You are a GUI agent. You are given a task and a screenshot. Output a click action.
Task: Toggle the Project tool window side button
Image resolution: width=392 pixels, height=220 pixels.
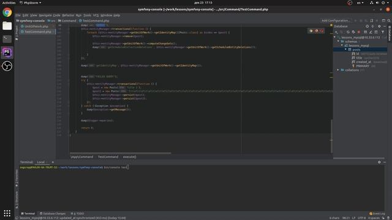17,33
